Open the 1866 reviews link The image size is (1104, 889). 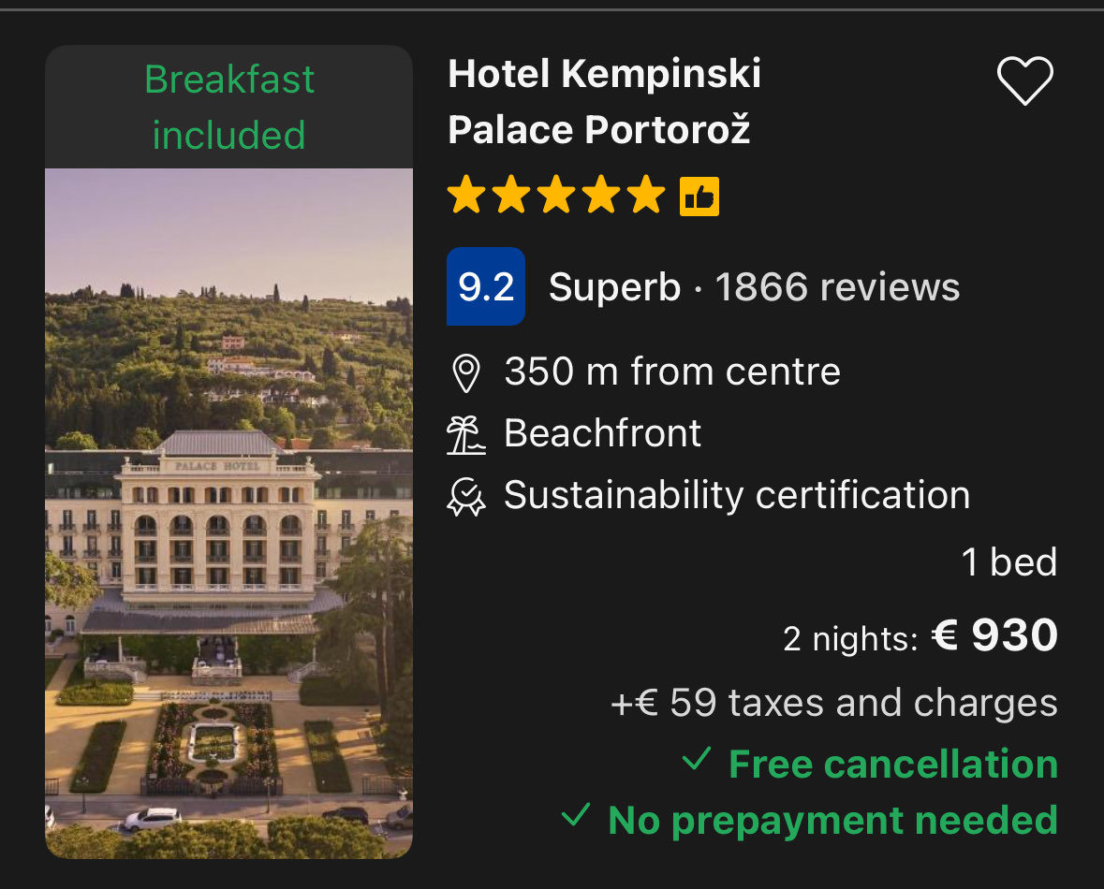[x=837, y=287]
